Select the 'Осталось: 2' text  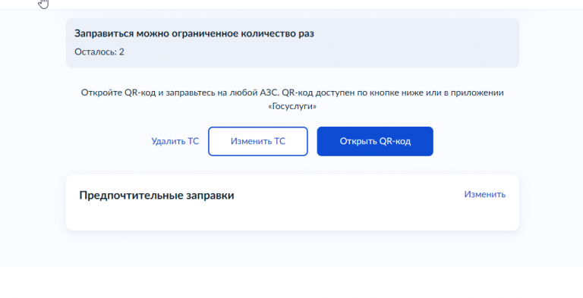[x=99, y=52]
